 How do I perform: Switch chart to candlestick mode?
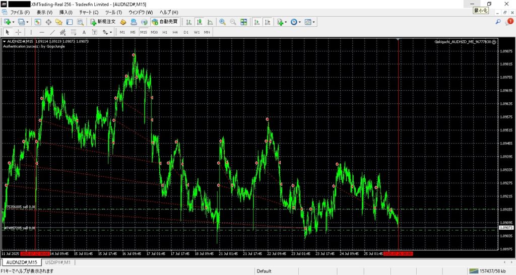click(199, 22)
